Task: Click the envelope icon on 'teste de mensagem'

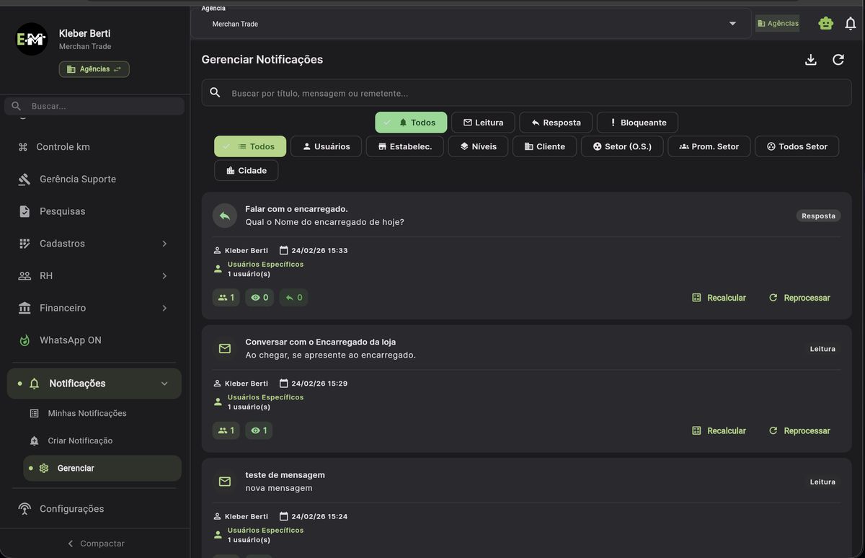Action: [224, 481]
